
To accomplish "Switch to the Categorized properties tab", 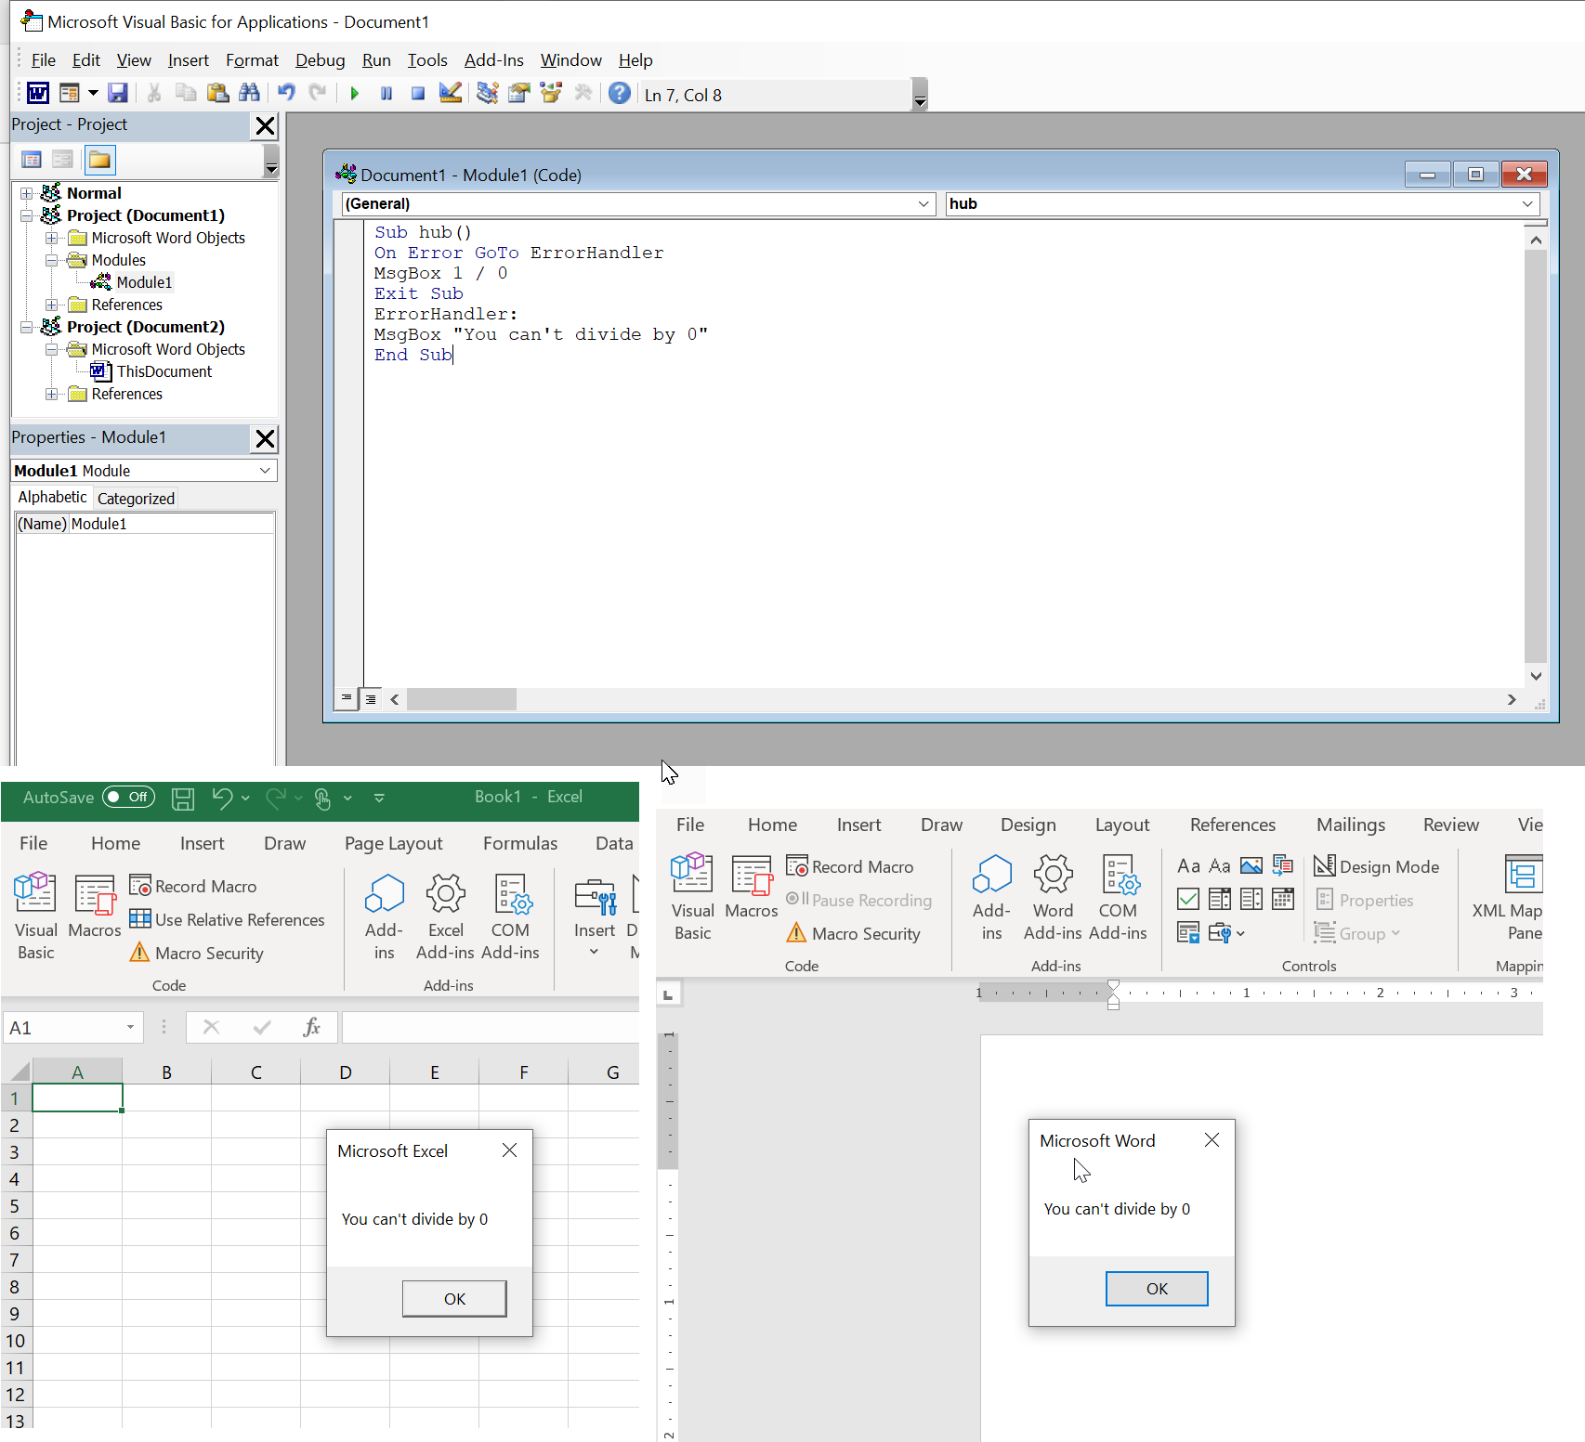I will [x=136, y=499].
